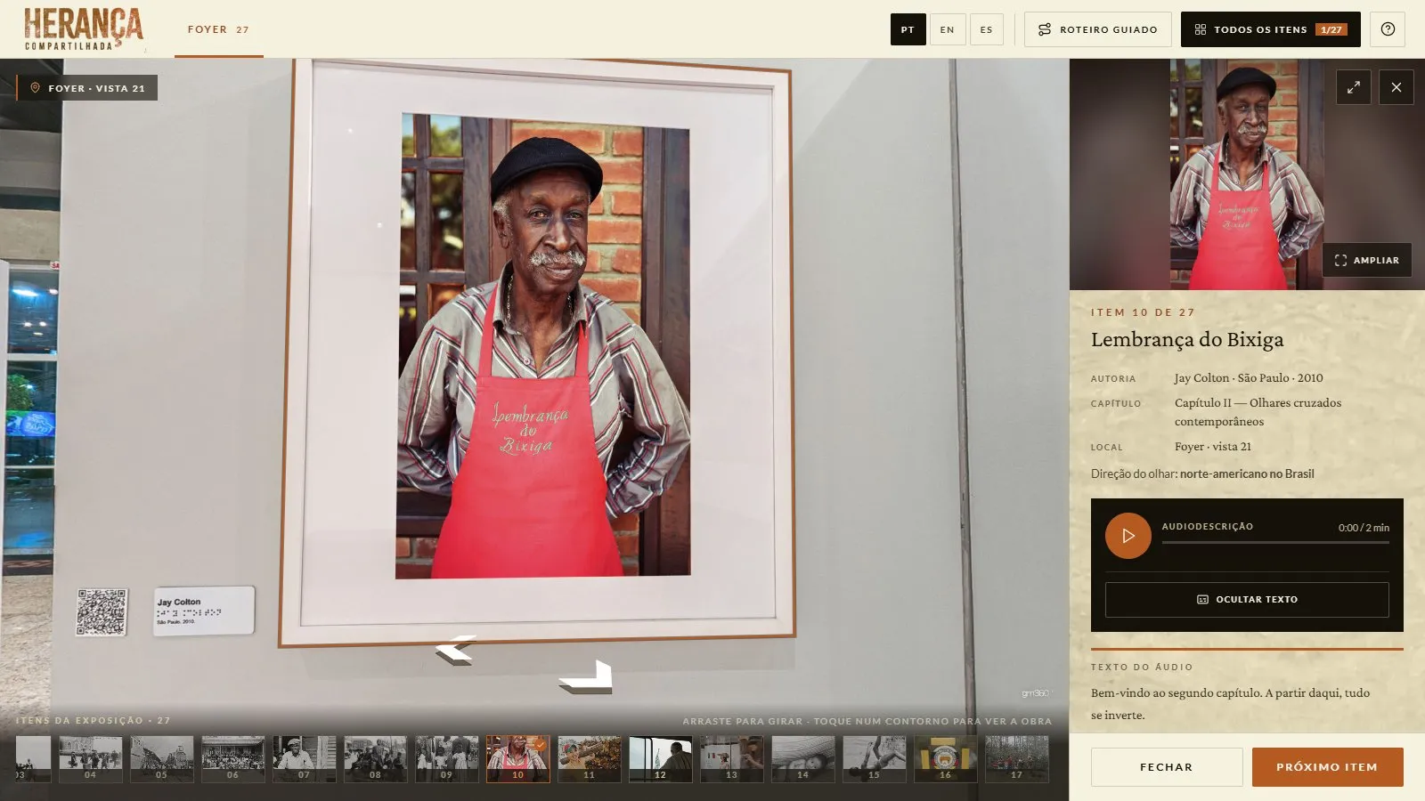The image size is (1425, 801).
Task: Select thumbnail 07 in the item strip
Action: tap(304, 759)
